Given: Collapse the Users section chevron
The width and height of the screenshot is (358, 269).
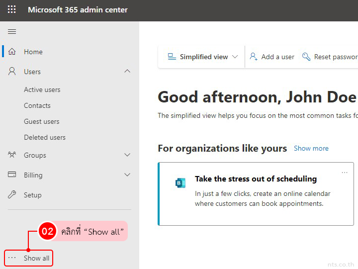Looking at the screenshot, I should (127, 71).
